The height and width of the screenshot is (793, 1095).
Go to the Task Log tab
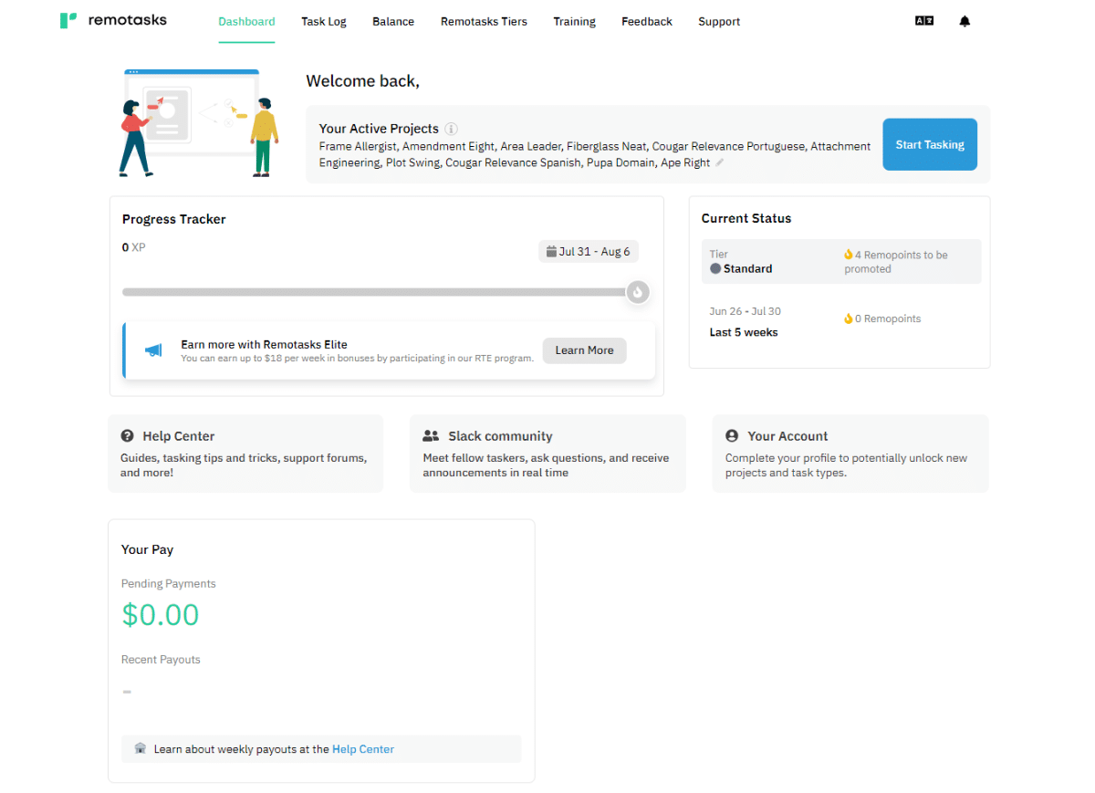tap(324, 22)
